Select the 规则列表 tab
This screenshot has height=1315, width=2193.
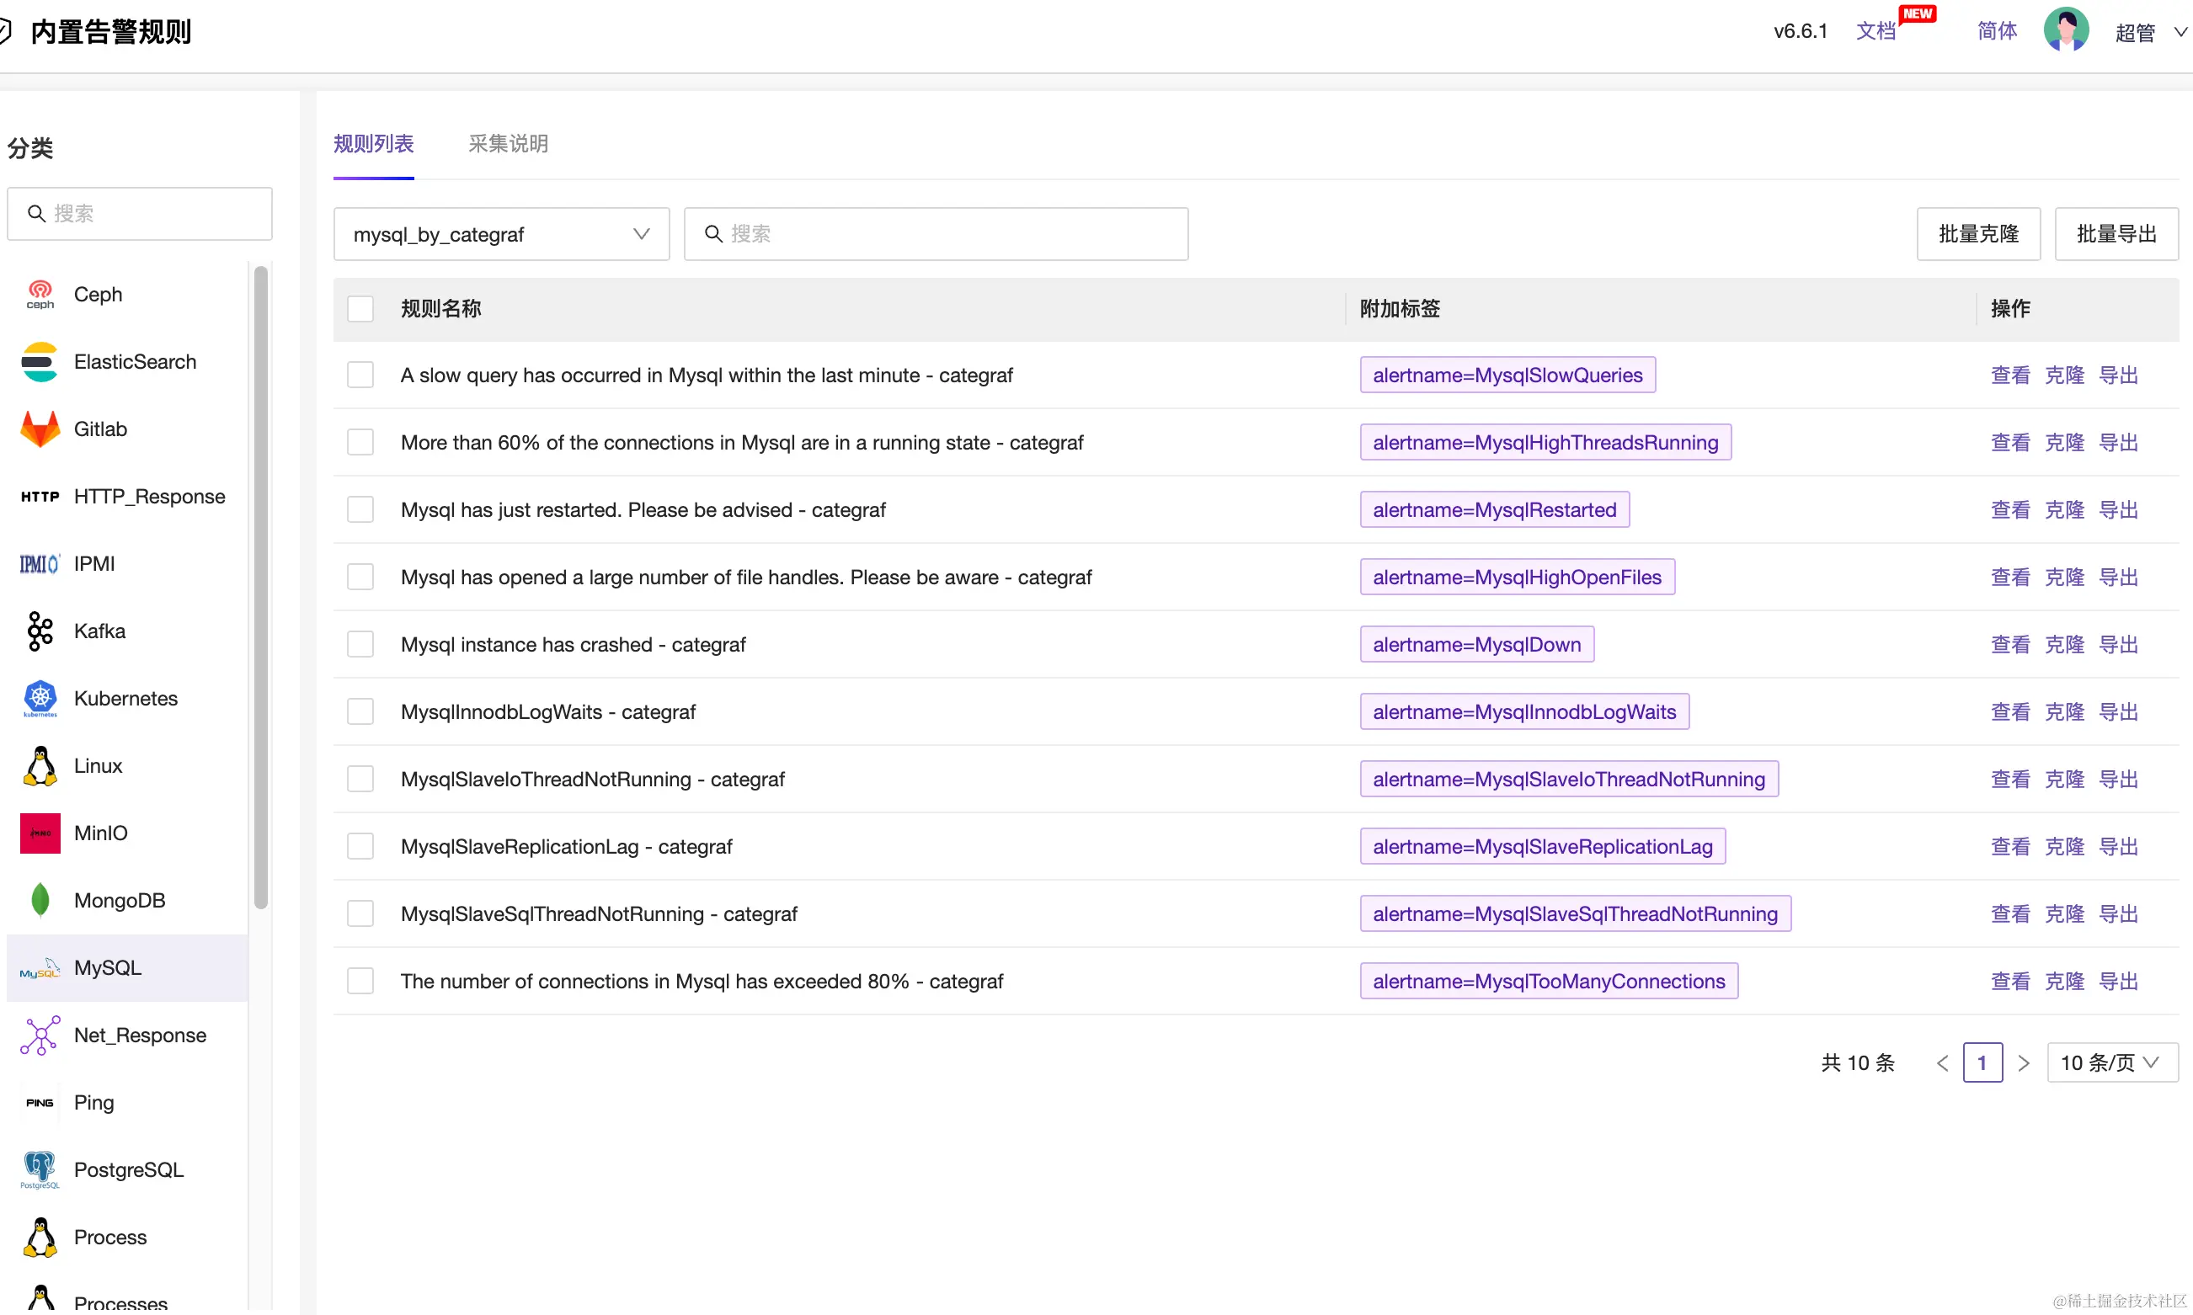[x=373, y=144]
